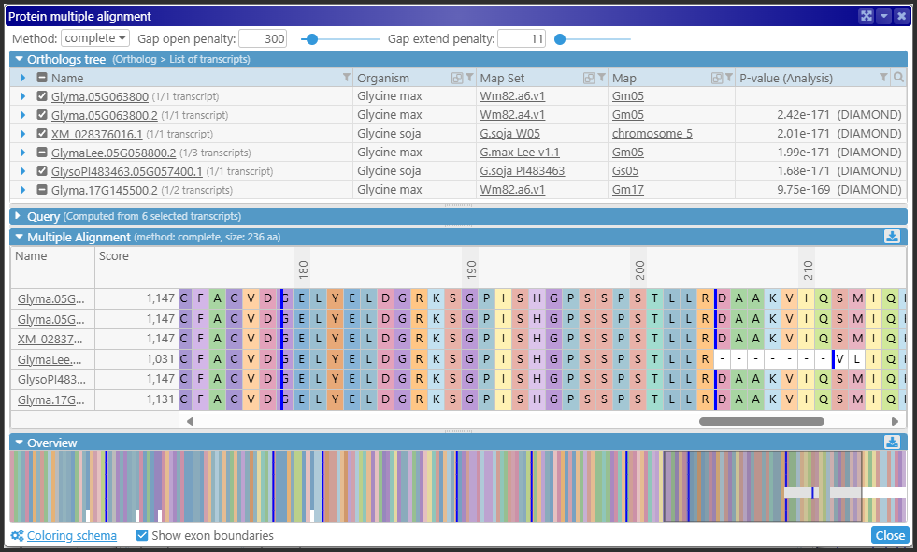Expand the GlysoPI483463.05G057400.1 tree row

[22, 171]
